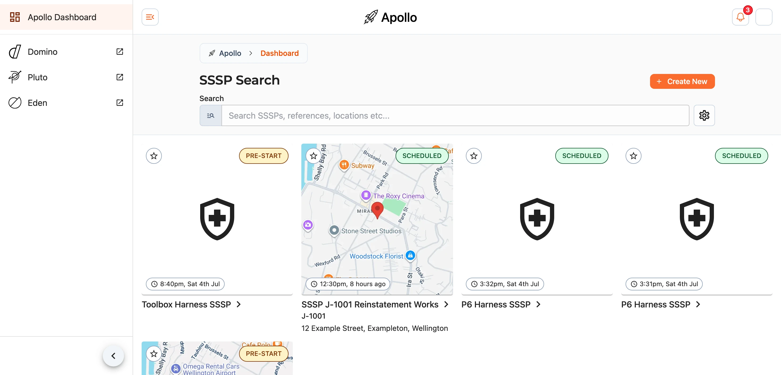Click chevron next to Toolbox Harness SSSP

pos(239,304)
